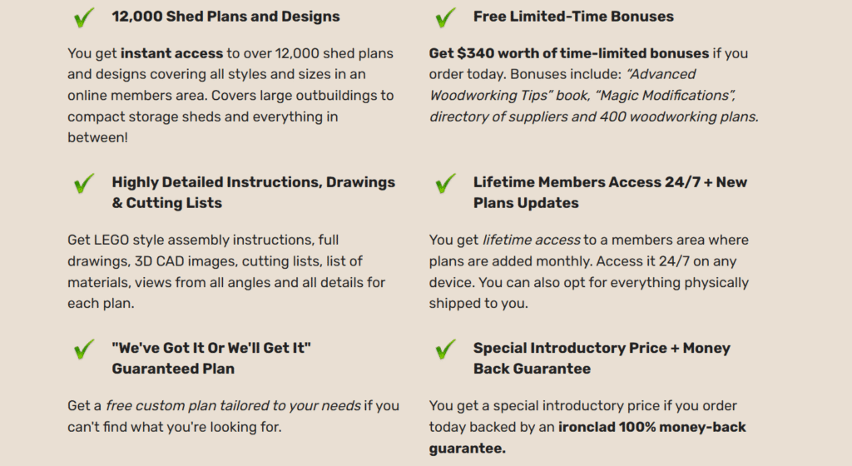852x466 pixels.
Task: Click checkmark next to Lifetime Members Access
Action: pyautogui.click(x=445, y=183)
